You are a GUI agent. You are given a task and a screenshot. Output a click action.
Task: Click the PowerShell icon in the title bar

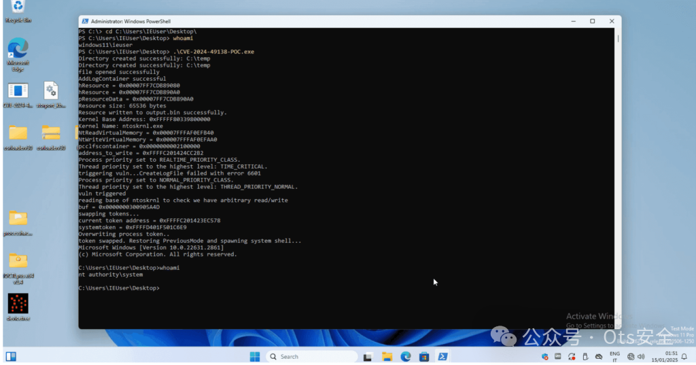[85, 21]
